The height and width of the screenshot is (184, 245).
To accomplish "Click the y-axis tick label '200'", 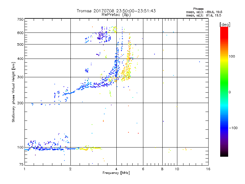I will point(20,103).
